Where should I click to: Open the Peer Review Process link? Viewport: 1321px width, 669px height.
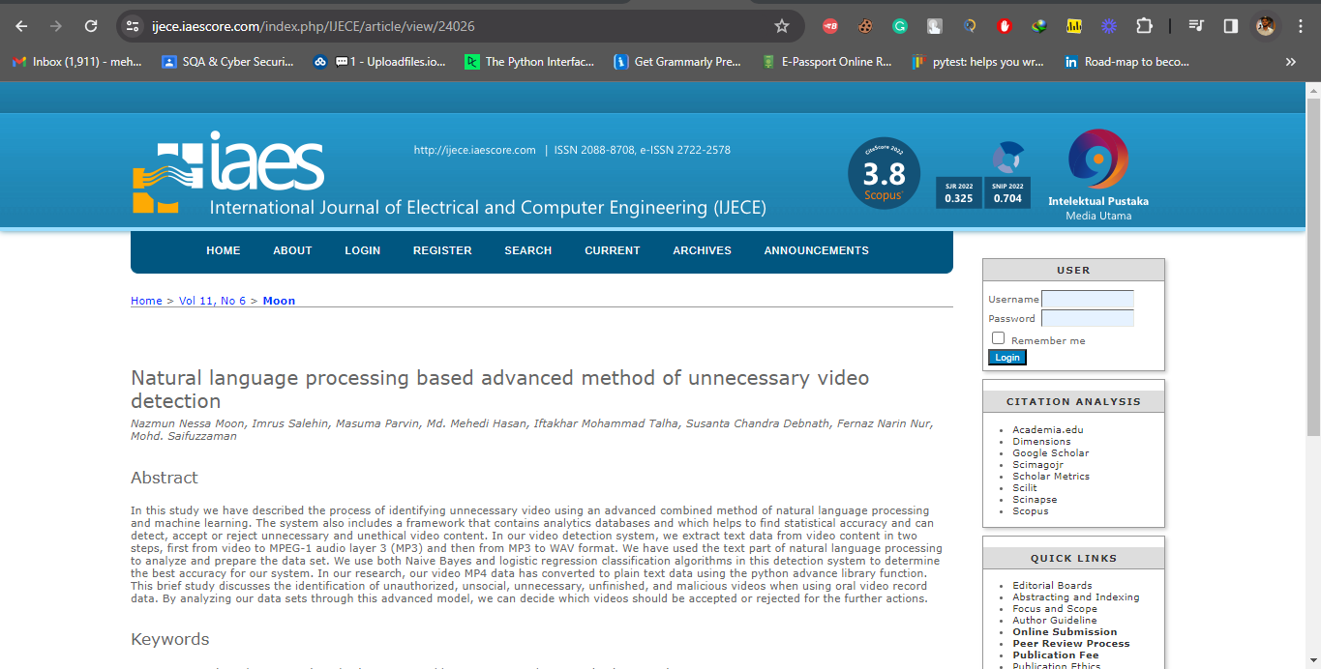pos(1071,644)
